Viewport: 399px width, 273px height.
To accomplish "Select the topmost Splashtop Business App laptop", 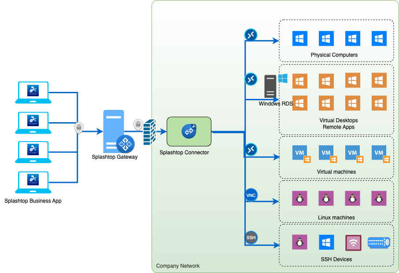I will (x=33, y=92).
